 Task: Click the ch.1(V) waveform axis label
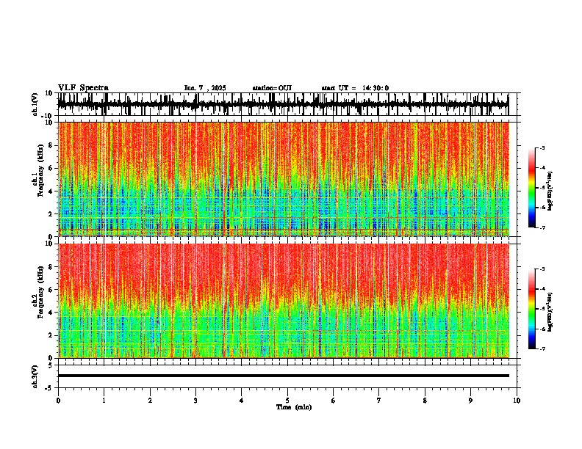[35, 104]
